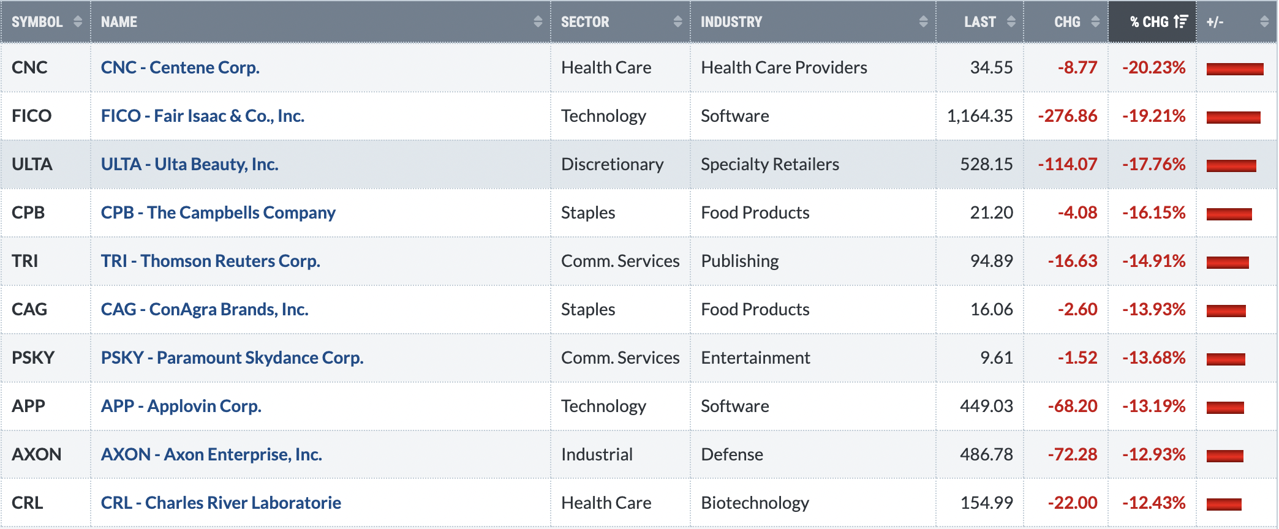1279x529 pixels.
Task: Sort the table by INDUSTRY arrows
Action: tap(923, 22)
